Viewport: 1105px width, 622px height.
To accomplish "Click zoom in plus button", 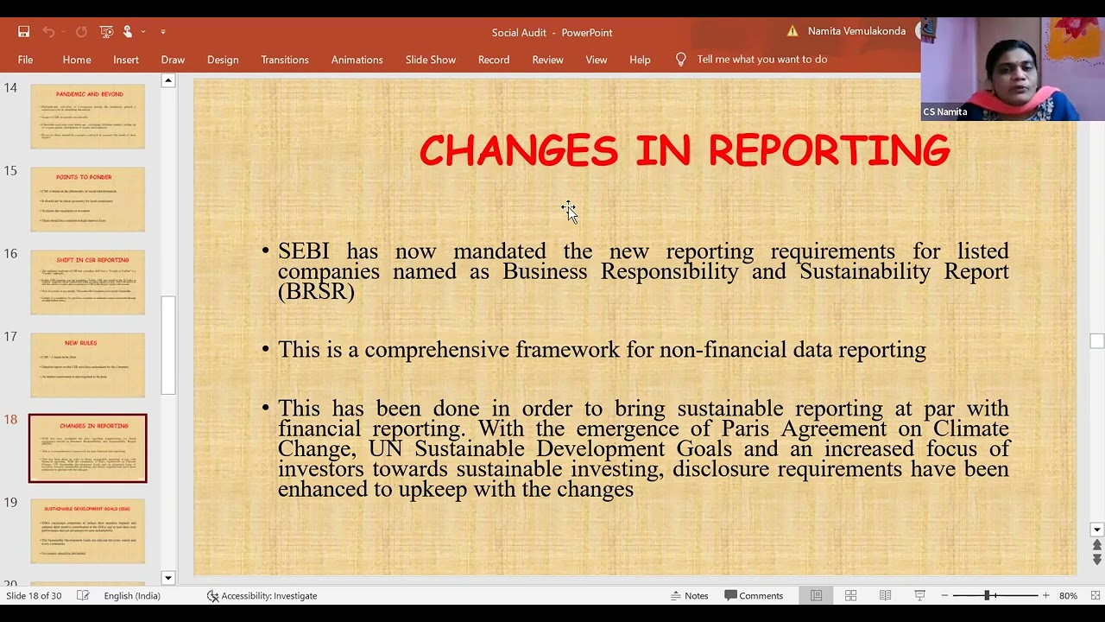I will [x=1045, y=595].
